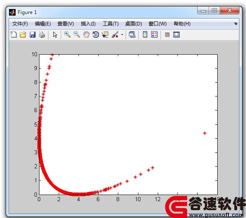Viewport: 246px width, 218px height.
Task: Open the 桌面(D) menu
Action: pyautogui.click(x=133, y=24)
